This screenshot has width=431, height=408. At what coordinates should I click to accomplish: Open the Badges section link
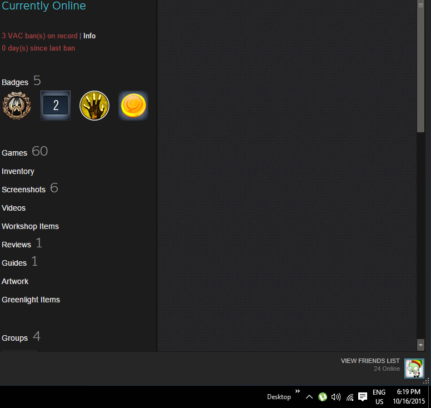(15, 82)
